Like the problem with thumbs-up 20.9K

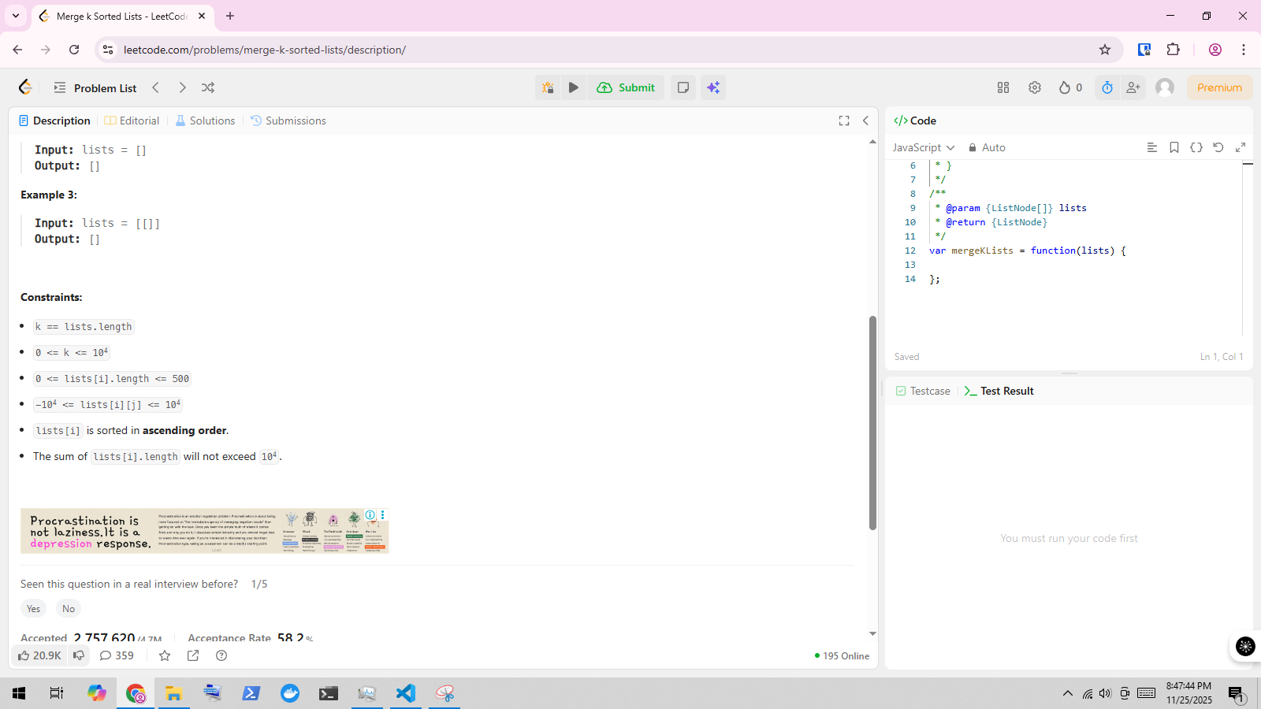tap(39, 655)
